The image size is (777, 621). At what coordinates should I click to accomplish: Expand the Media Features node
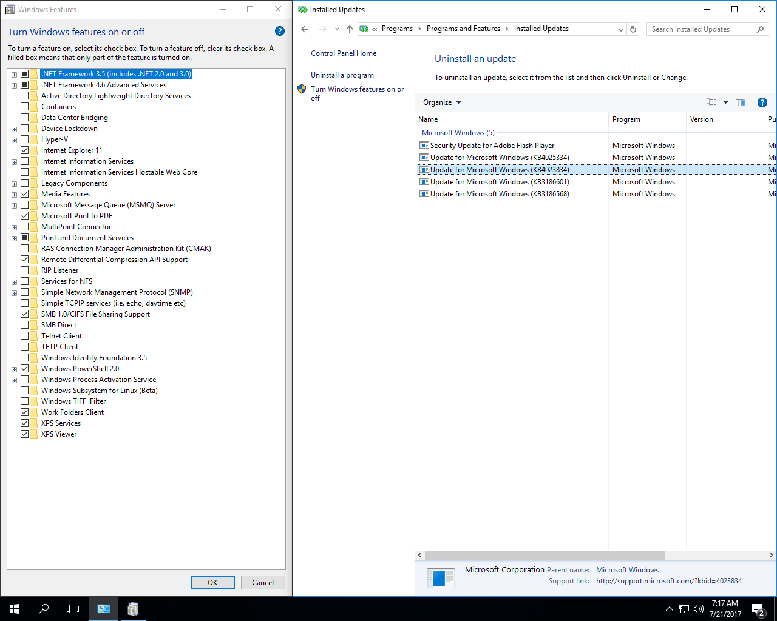coord(14,195)
